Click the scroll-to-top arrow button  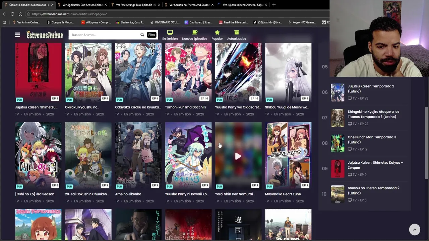click(x=415, y=230)
